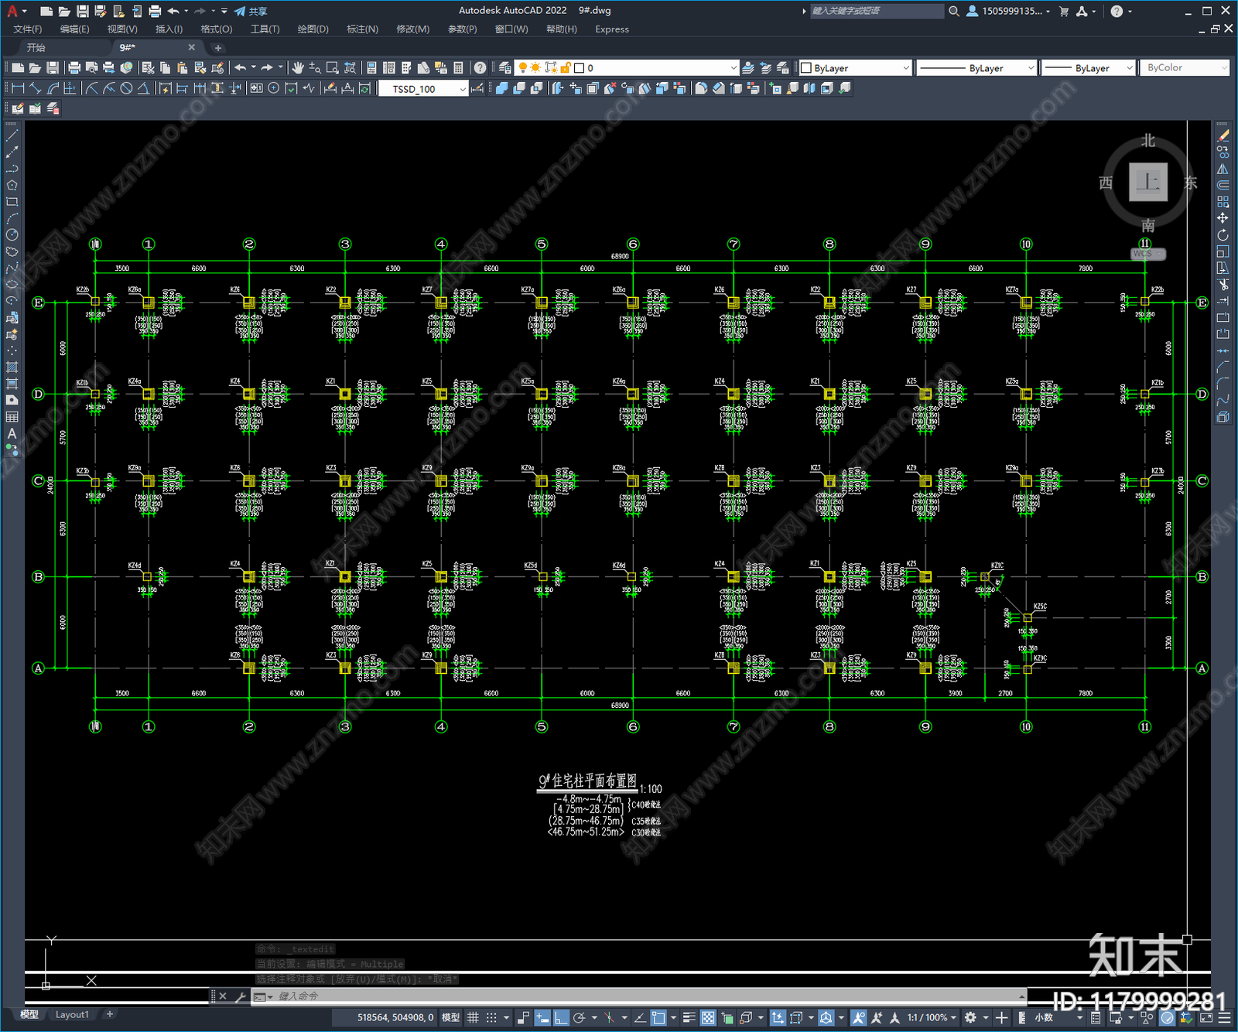Click the Plot printer icon
Screen dimensions: 1238x1032
point(74,68)
